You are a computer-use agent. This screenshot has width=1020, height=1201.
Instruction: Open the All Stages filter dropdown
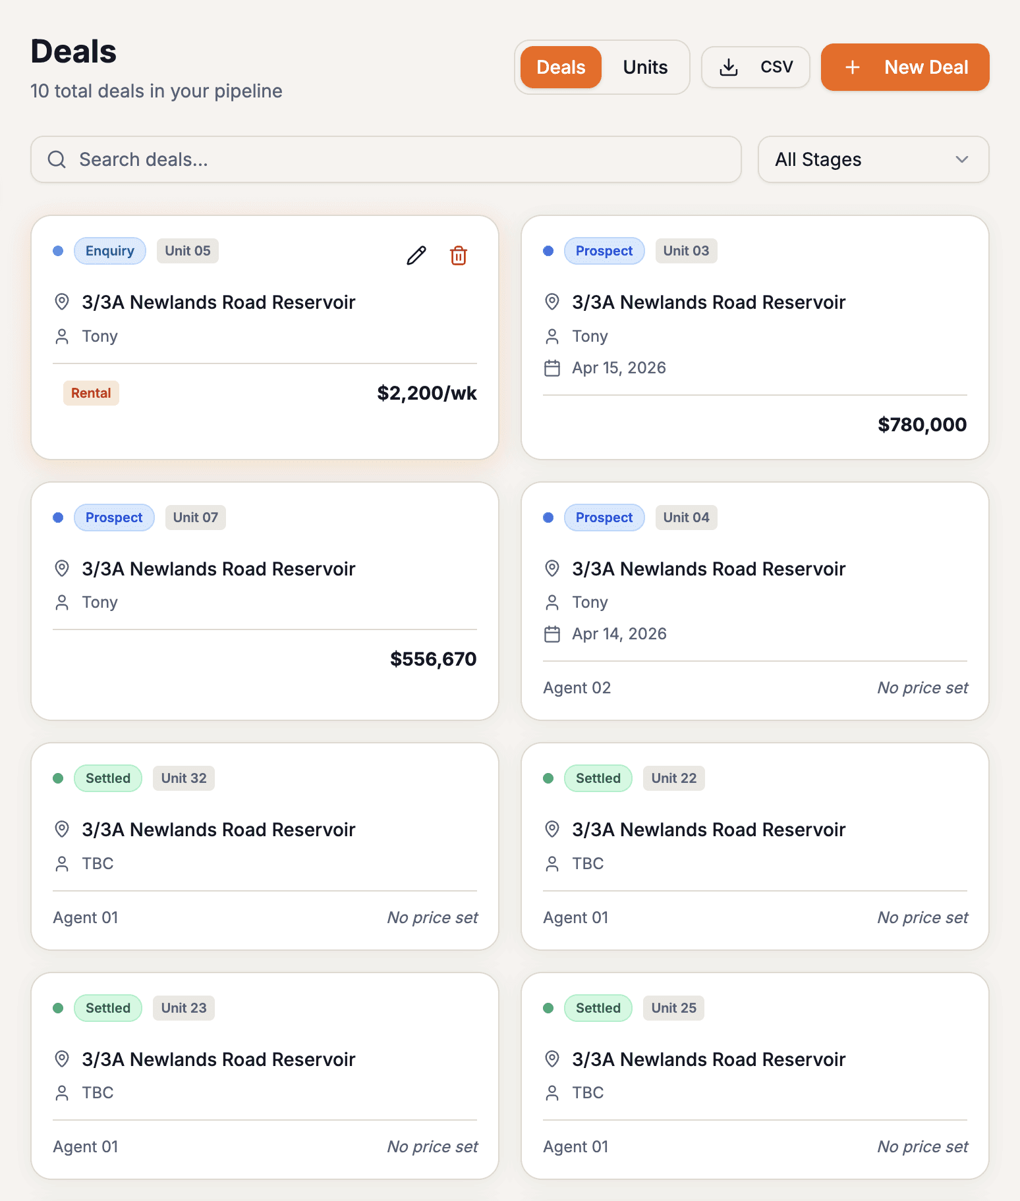point(872,159)
